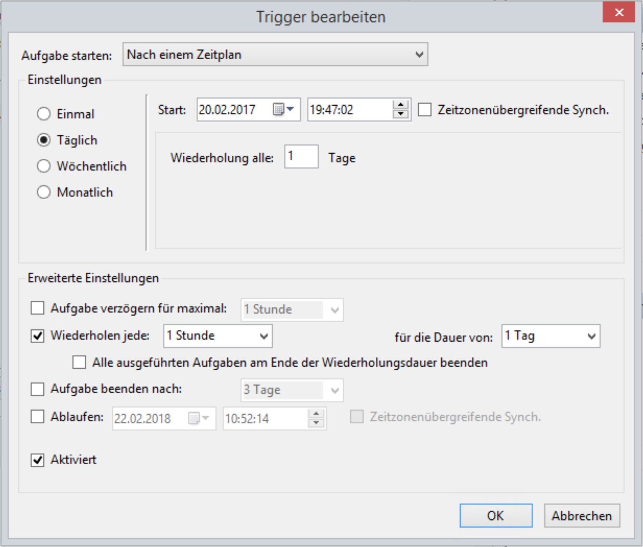Uncheck the Wiederholen jede checkbox

pyautogui.click(x=38, y=336)
